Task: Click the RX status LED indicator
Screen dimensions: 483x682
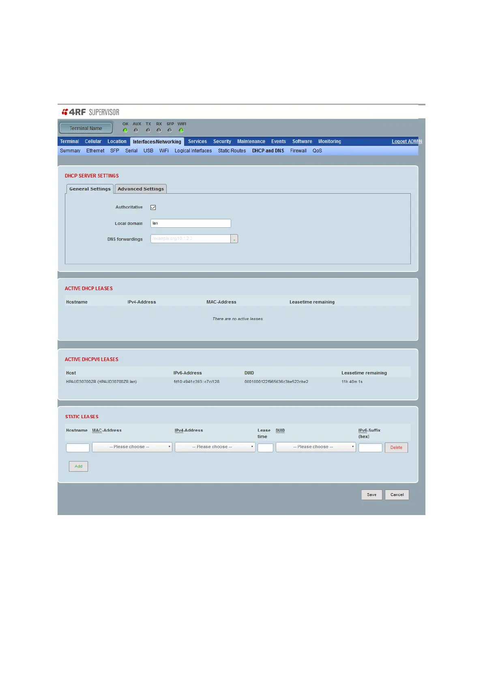Action: 159,130
